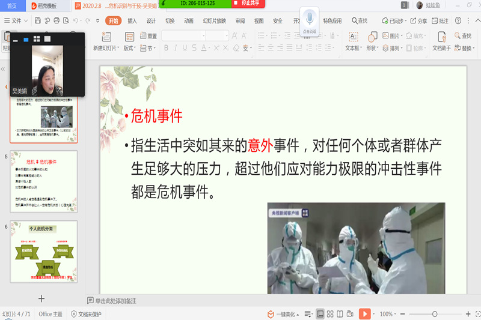
Task: Click the New Slide (新建幻灯片) icon
Action: (x=106, y=37)
